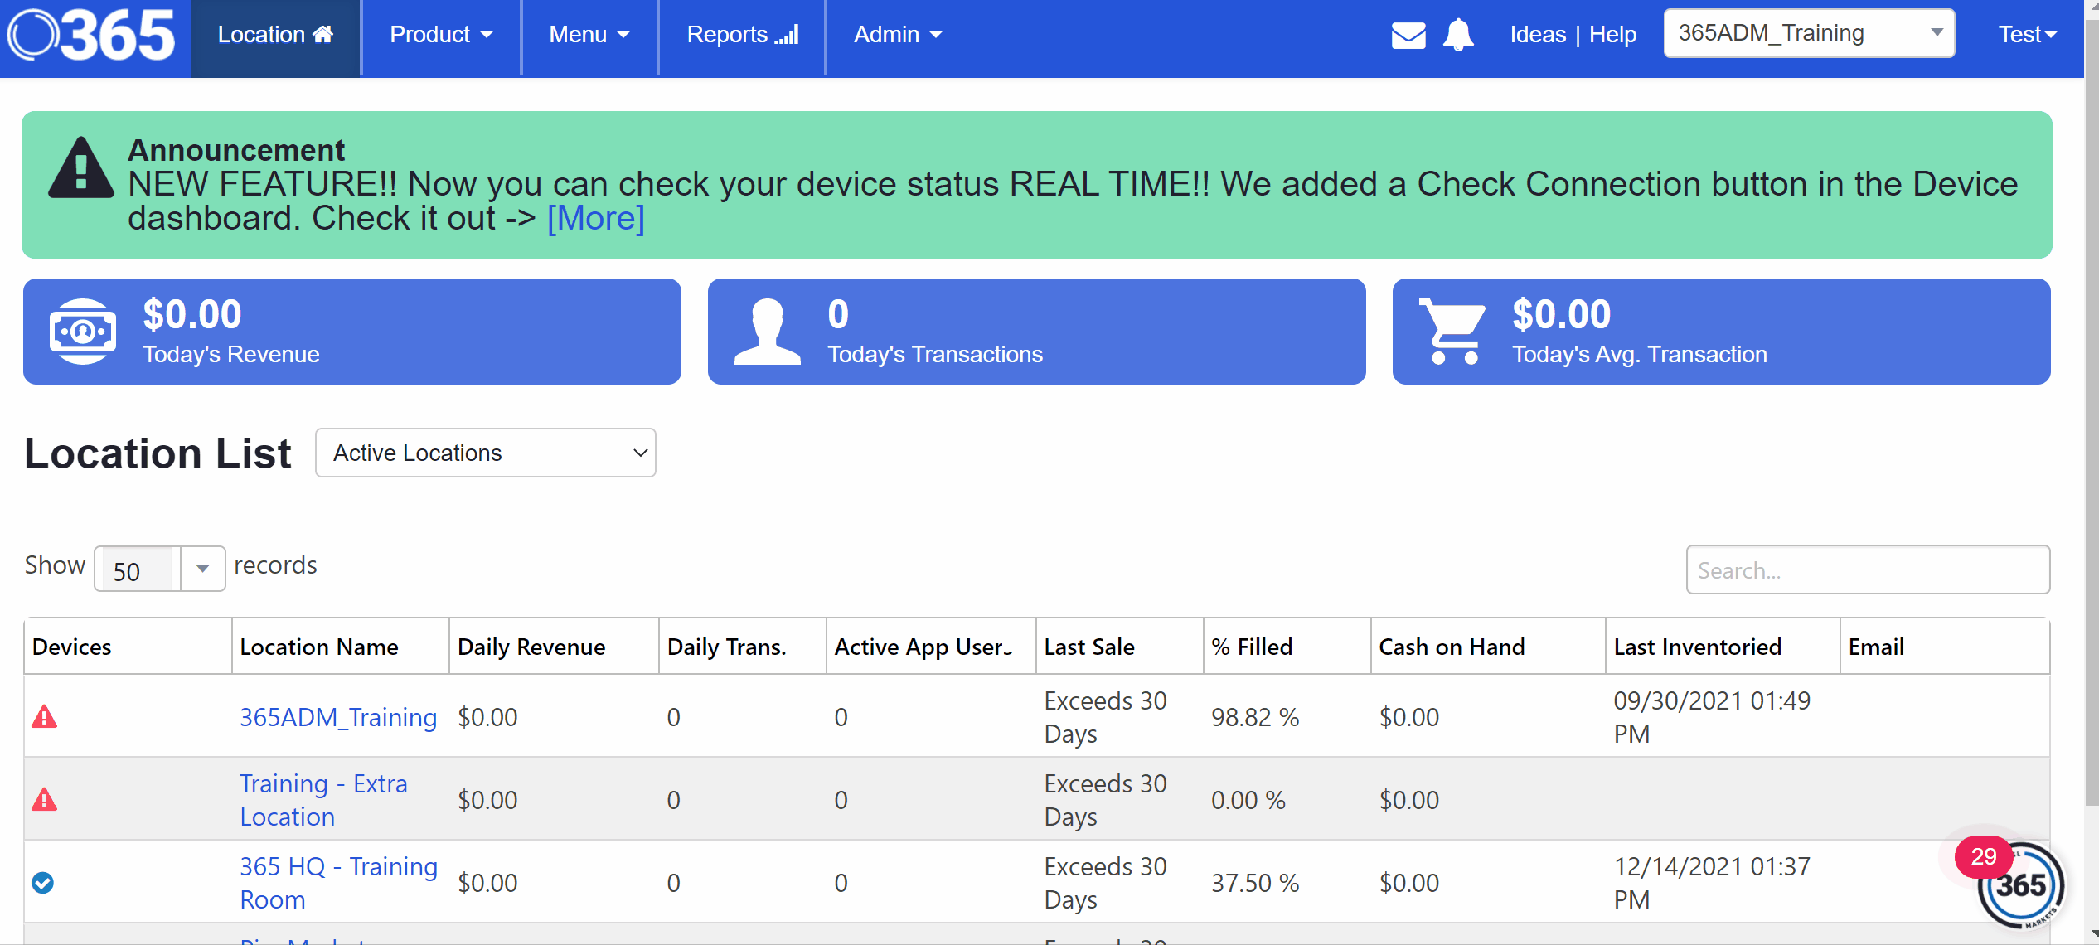This screenshot has height=945, width=2099.
Task: Open the 365ADM_Training organization selector
Action: [1809, 33]
